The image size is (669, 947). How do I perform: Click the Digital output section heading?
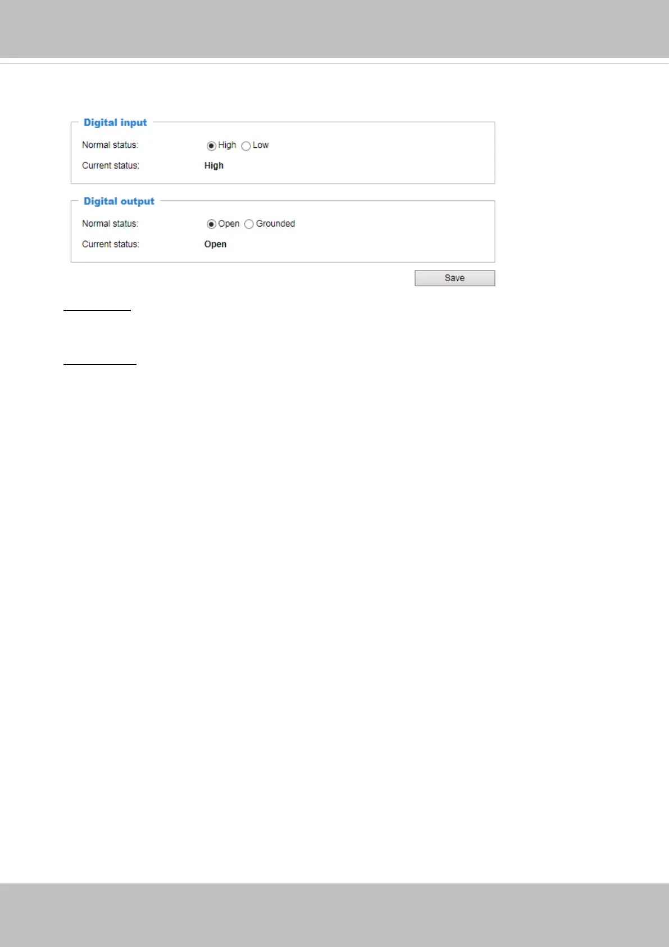click(119, 201)
